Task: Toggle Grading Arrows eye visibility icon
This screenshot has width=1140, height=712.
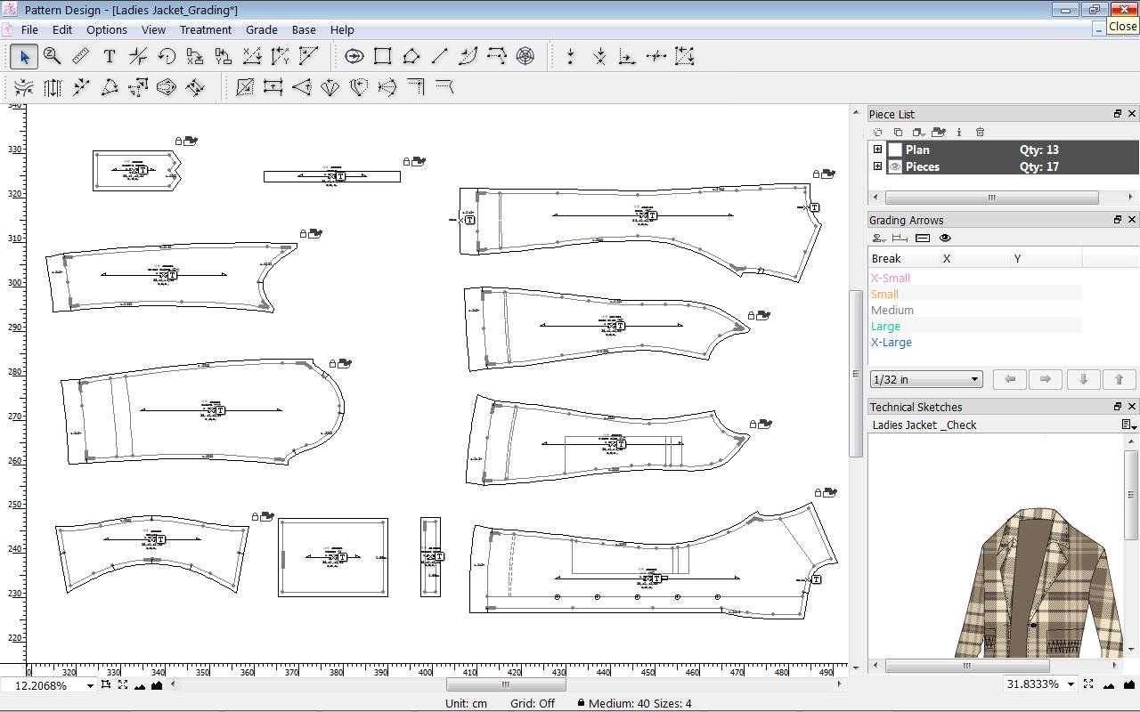Action: pyautogui.click(x=945, y=239)
